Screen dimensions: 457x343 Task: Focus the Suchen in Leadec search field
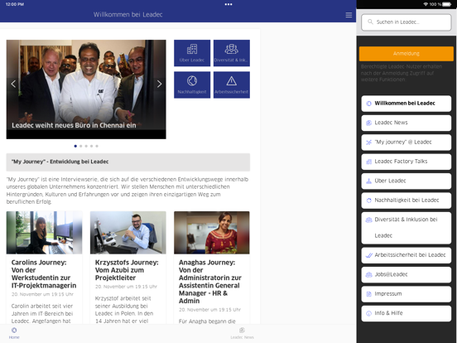(406, 22)
